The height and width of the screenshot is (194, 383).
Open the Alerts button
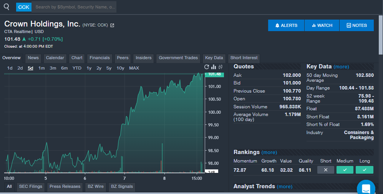click(286, 25)
